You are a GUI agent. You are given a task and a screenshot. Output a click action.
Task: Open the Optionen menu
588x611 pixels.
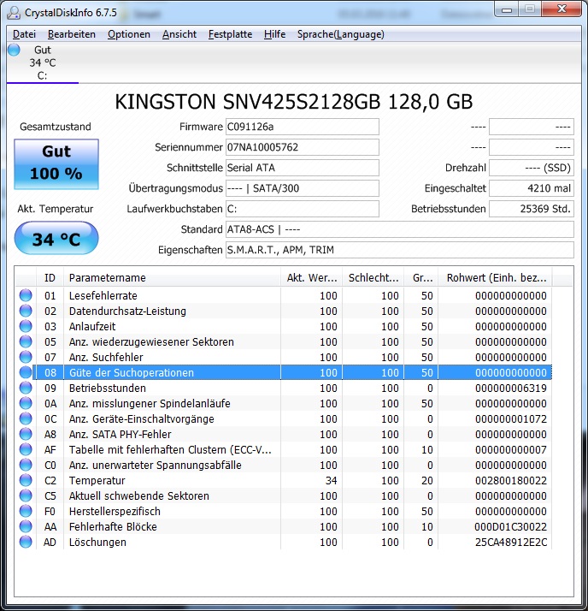[129, 34]
